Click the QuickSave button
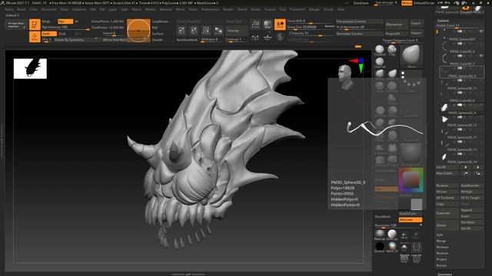 click(x=361, y=3)
